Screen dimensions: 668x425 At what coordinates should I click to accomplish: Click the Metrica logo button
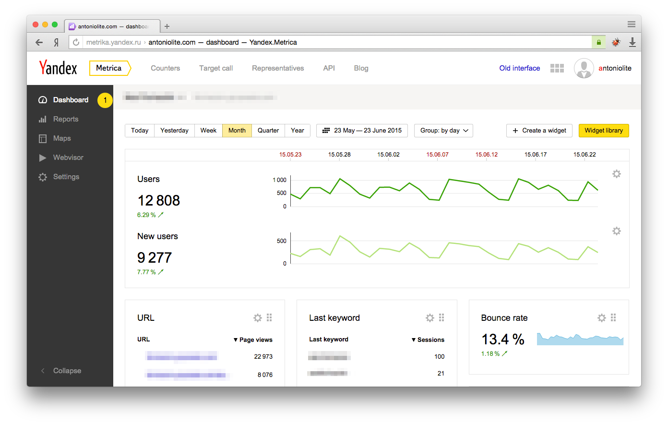tap(110, 68)
